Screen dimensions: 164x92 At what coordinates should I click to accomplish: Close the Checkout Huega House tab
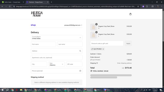48,2
